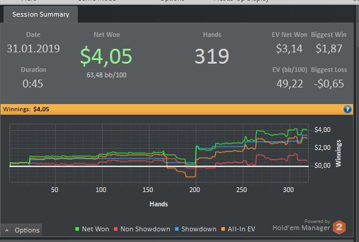
Task: Toggle the Showdown blue legend swatch
Action: (177, 229)
